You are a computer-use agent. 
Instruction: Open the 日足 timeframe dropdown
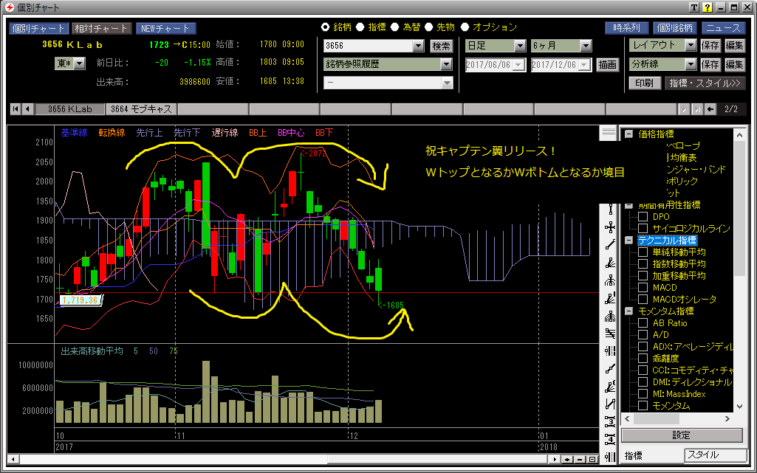520,46
